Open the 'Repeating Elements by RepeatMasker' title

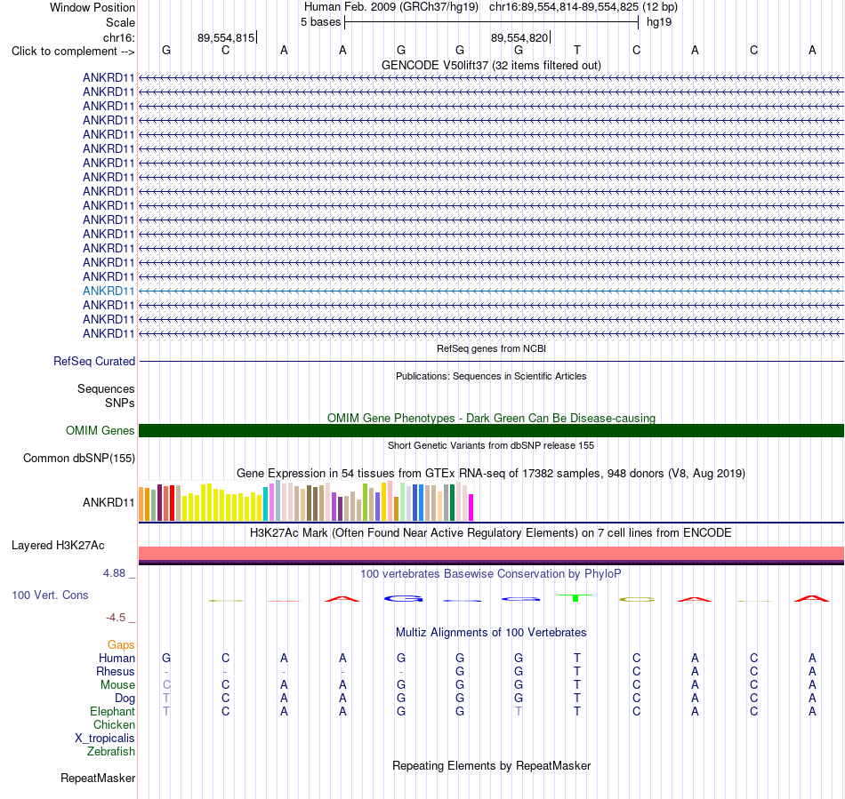[x=491, y=765]
